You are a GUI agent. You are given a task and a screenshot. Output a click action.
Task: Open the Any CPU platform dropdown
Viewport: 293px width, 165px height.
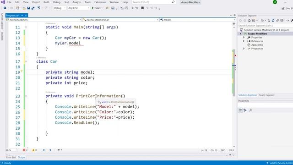[78, 8]
